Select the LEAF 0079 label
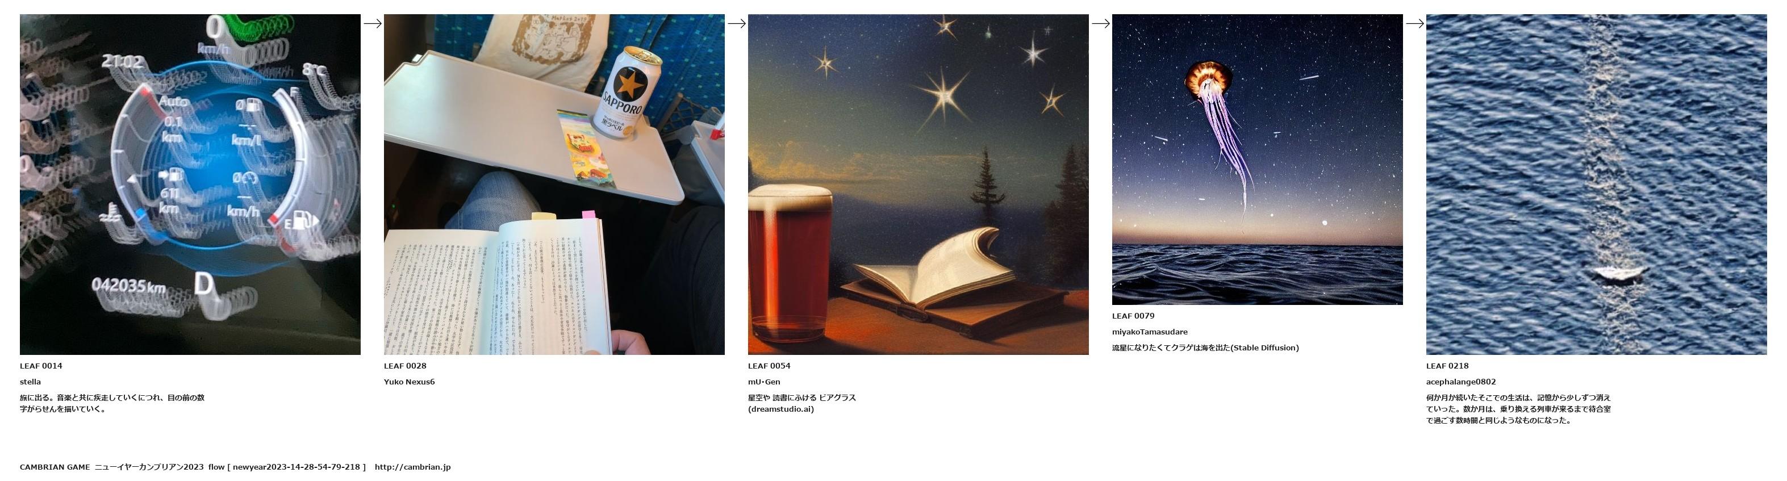The image size is (1787, 481). 1134,316
